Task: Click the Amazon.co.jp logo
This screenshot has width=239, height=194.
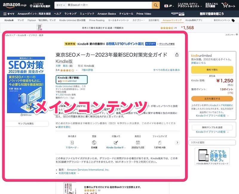Action: pos(15,5)
